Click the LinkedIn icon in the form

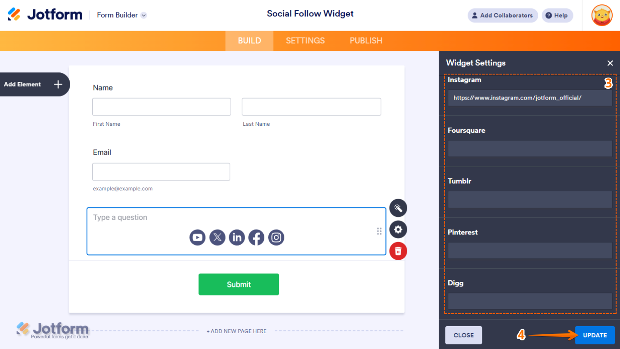tap(237, 237)
